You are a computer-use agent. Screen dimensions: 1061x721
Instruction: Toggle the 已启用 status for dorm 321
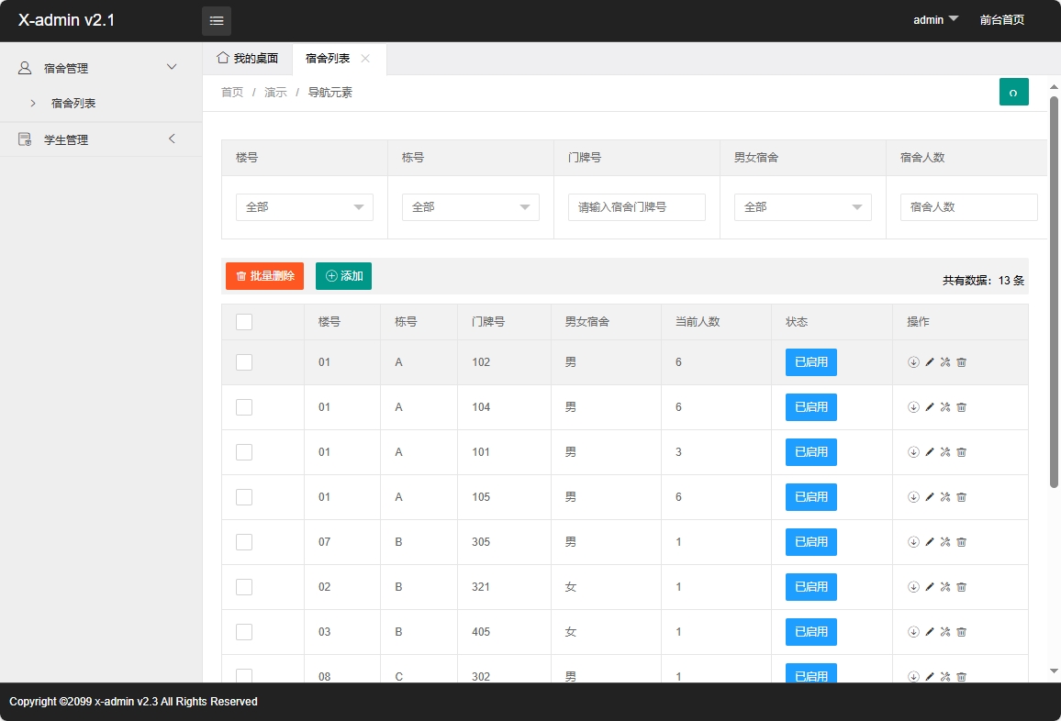tap(810, 586)
